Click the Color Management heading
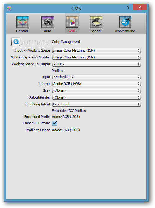 (66, 42)
